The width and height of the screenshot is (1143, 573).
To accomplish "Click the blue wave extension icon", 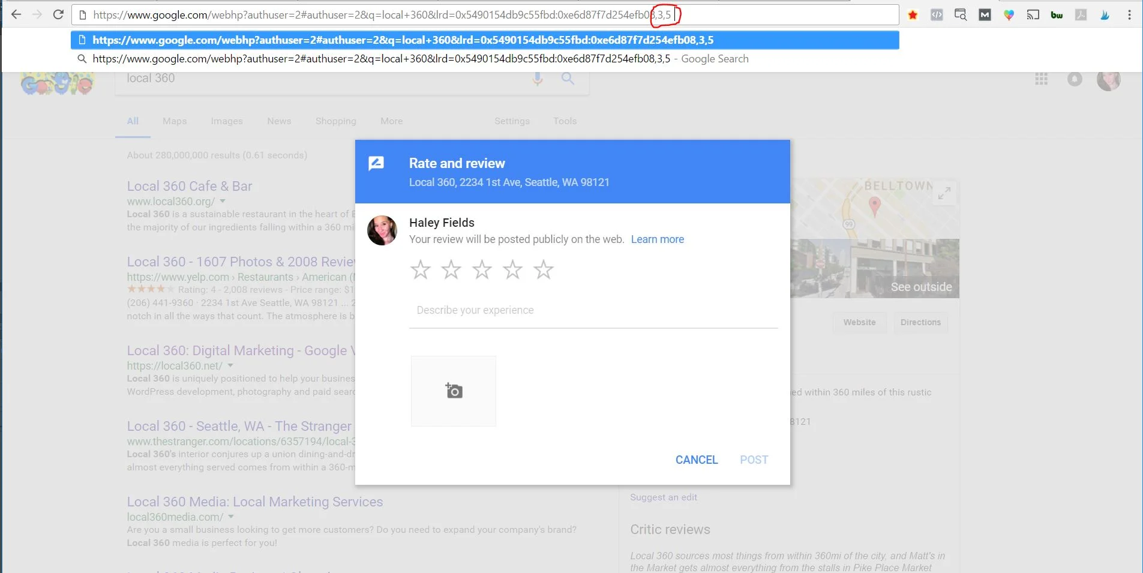I will click(x=1105, y=15).
